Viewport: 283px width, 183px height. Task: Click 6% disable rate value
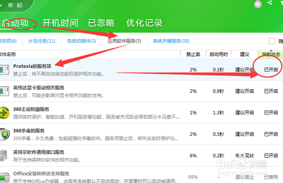pos(193,156)
